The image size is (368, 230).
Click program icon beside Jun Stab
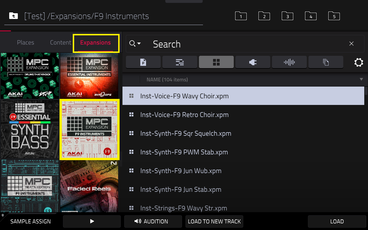point(131,189)
